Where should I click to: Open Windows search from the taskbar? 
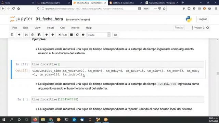click(12, 120)
